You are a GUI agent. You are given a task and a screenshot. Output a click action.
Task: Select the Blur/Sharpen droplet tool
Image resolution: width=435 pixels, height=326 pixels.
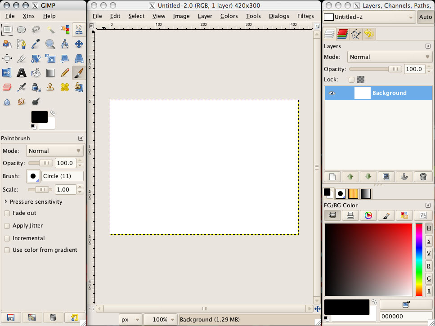(x=7, y=102)
